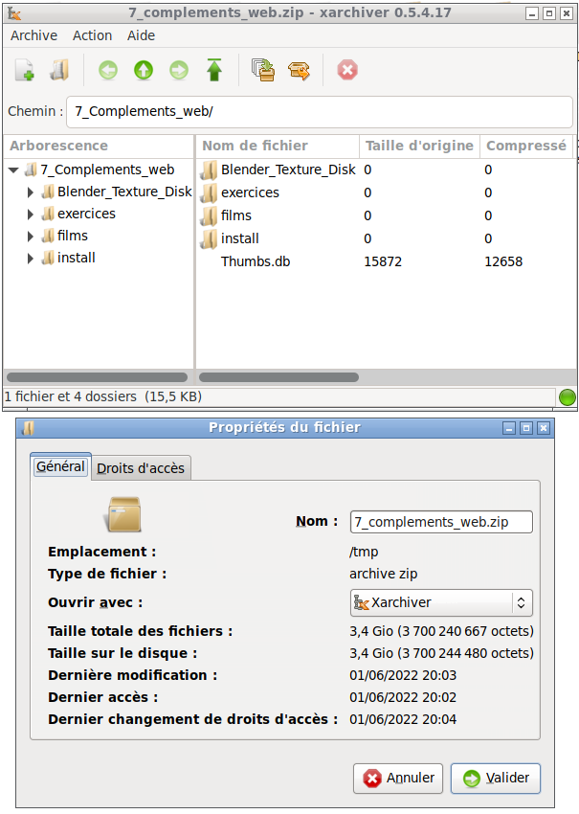Click properties dialog title bar icon
Image resolution: width=579 pixels, height=814 pixels.
29,428
